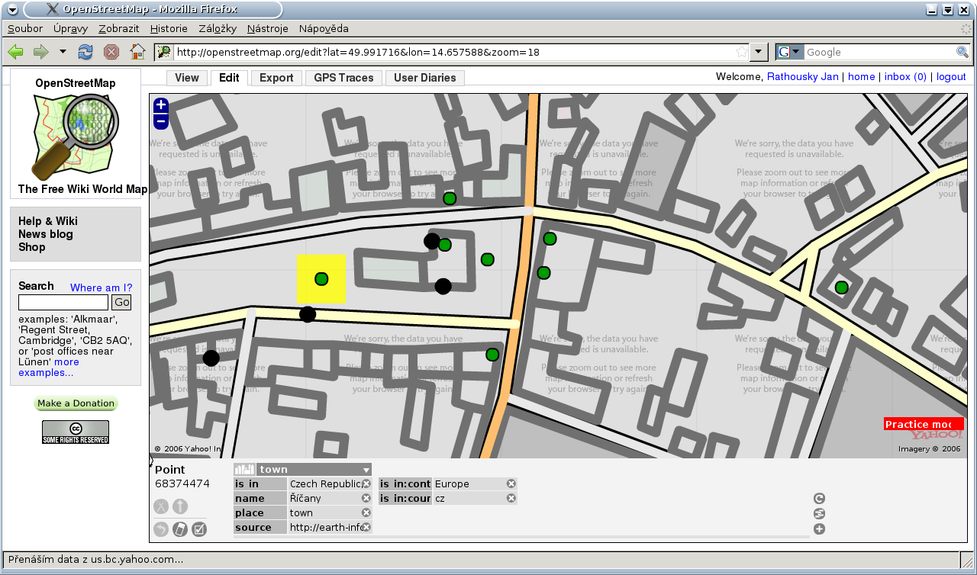Go forward with Firefox forward arrow
This screenshot has width=977, height=575.
coord(41,52)
